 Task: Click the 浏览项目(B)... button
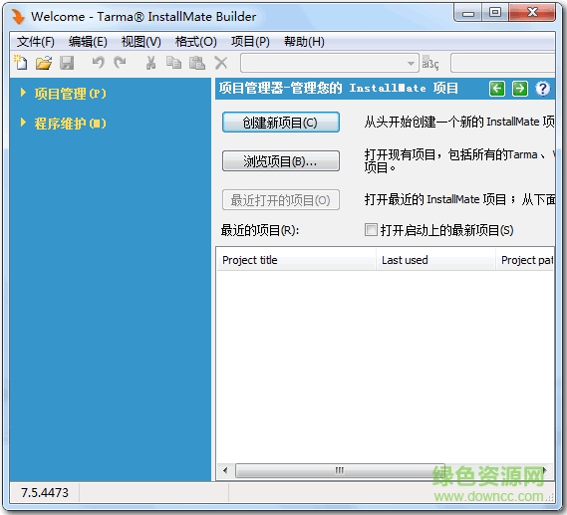click(281, 161)
